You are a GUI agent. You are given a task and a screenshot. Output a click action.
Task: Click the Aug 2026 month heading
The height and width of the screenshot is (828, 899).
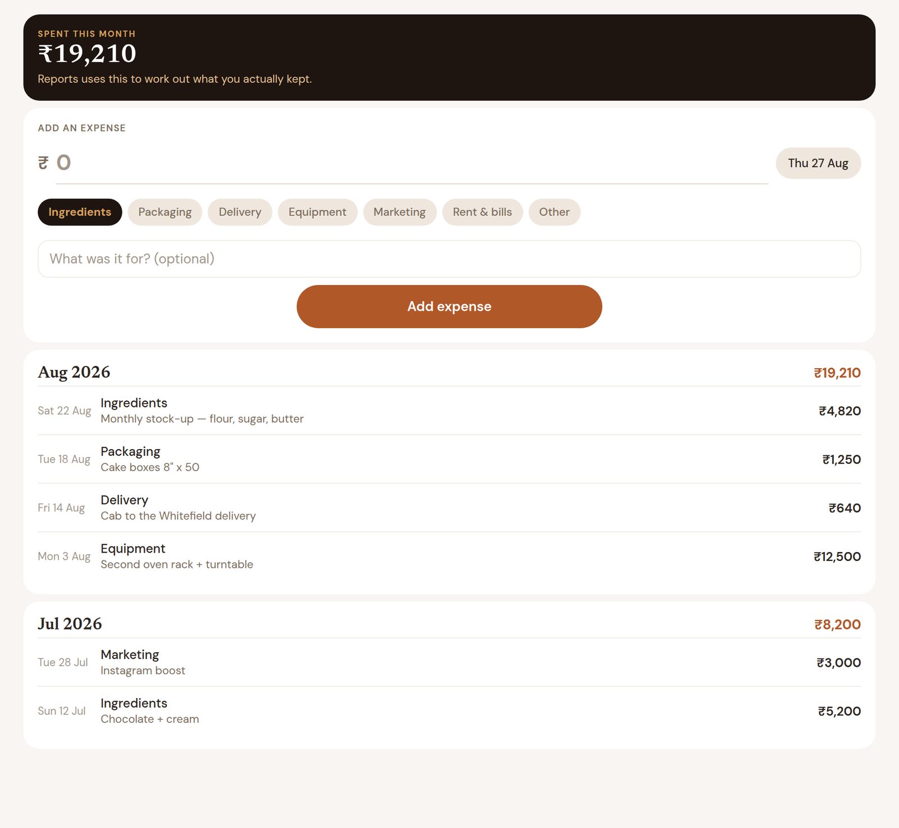(x=74, y=372)
